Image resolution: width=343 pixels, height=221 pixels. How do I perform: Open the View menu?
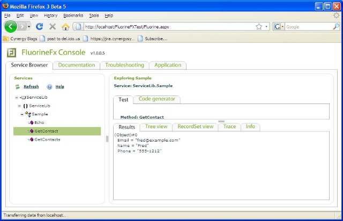pos(34,16)
